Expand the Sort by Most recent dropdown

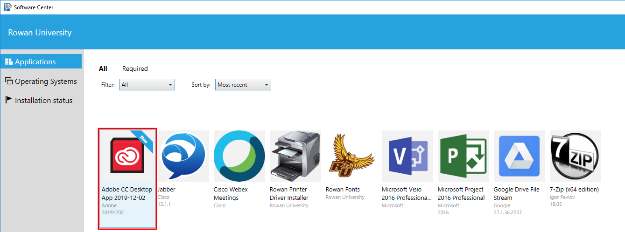243,85
